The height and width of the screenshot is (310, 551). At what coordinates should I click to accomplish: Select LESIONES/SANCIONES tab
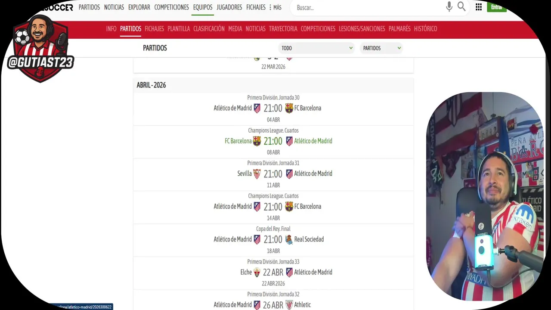[362, 29]
